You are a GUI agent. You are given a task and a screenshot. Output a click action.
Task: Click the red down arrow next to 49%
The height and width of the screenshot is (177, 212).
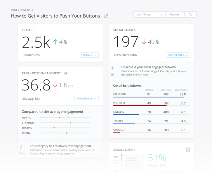coord(144,42)
